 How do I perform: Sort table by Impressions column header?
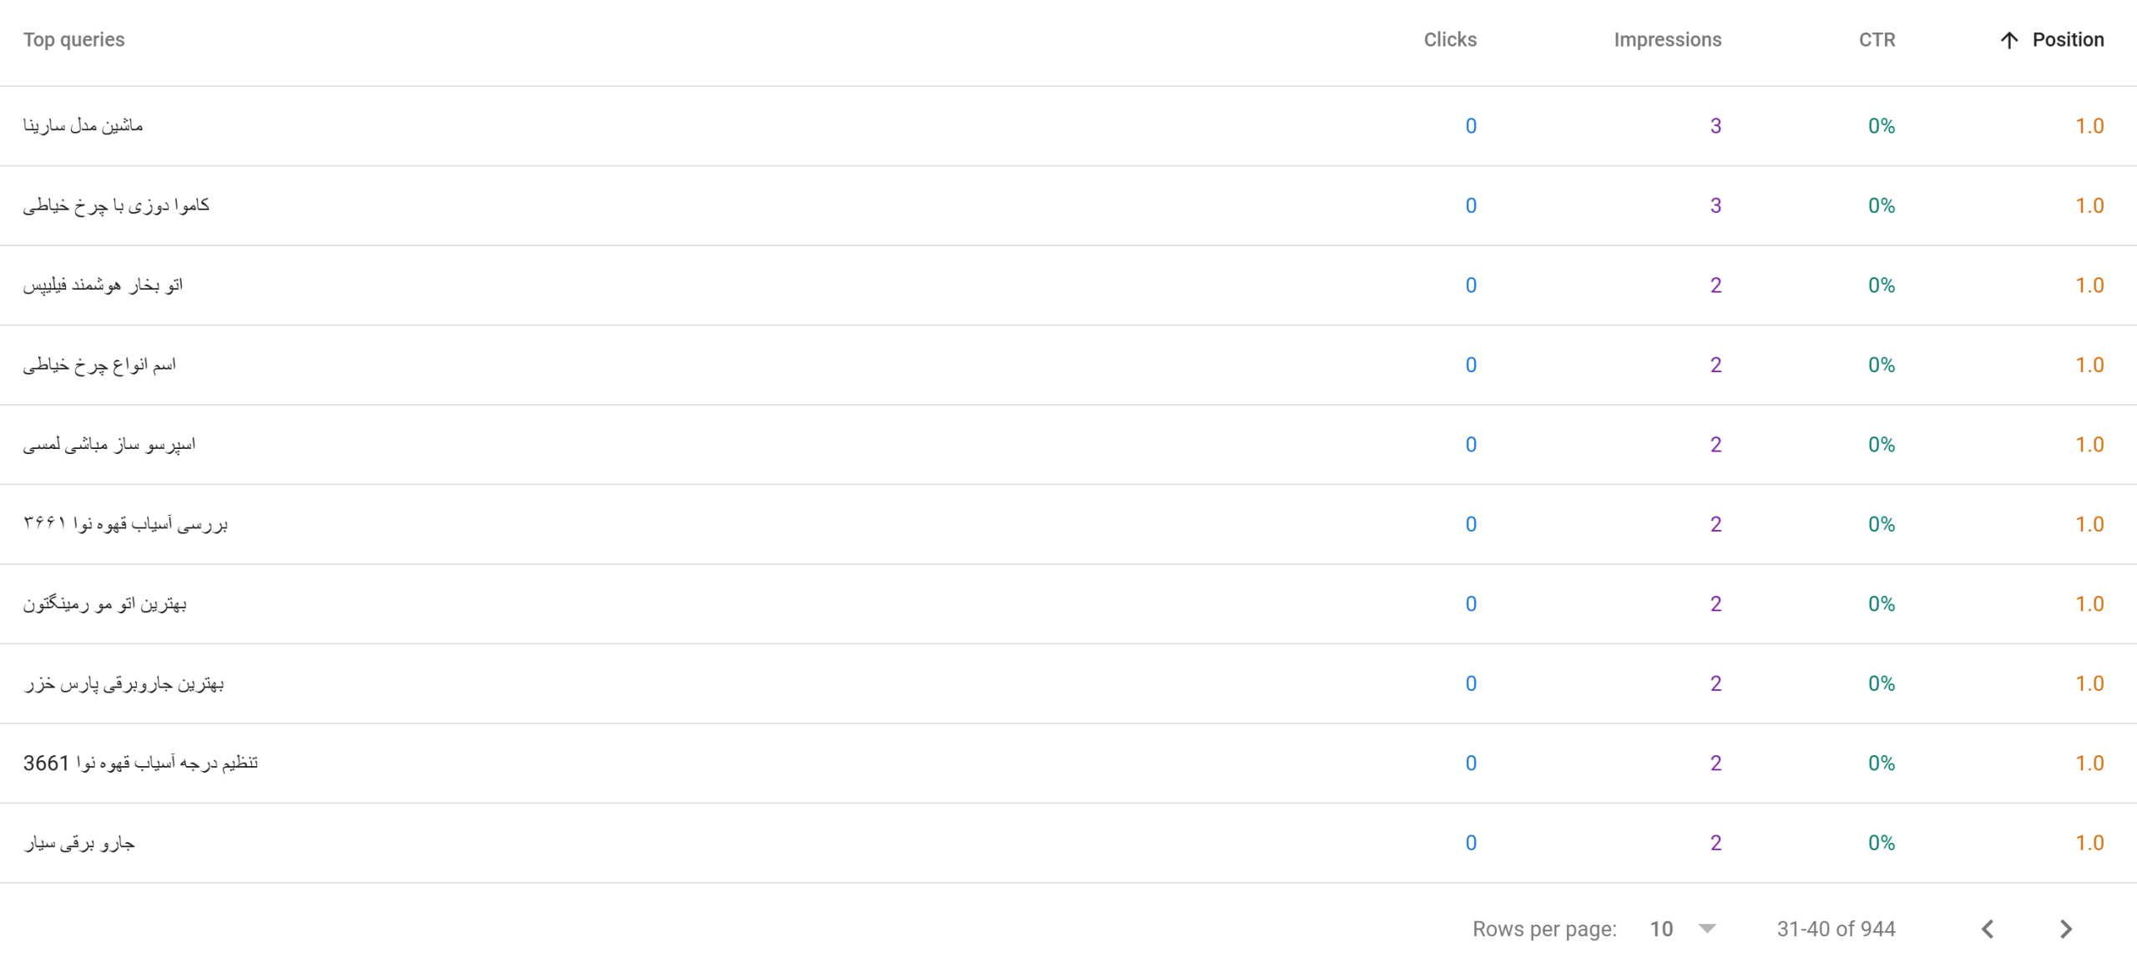[1667, 40]
